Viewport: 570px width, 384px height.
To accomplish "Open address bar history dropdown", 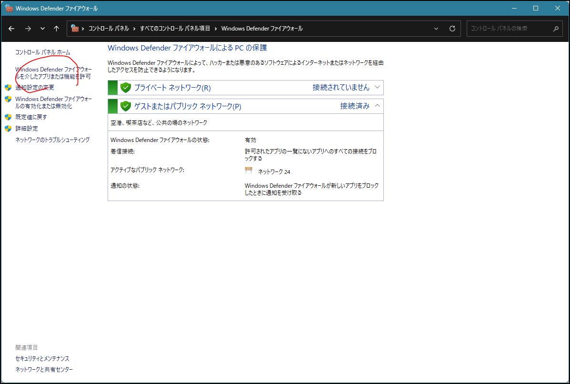I will tap(436, 29).
